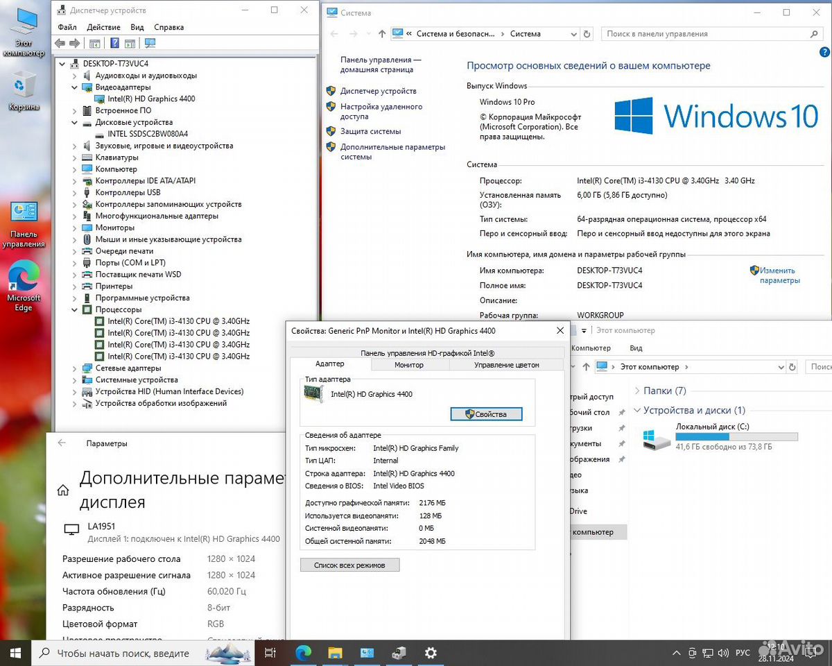Image resolution: width=832 pixels, height=666 pixels.
Task: Refresh the System window address bar
Action: (587, 33)
